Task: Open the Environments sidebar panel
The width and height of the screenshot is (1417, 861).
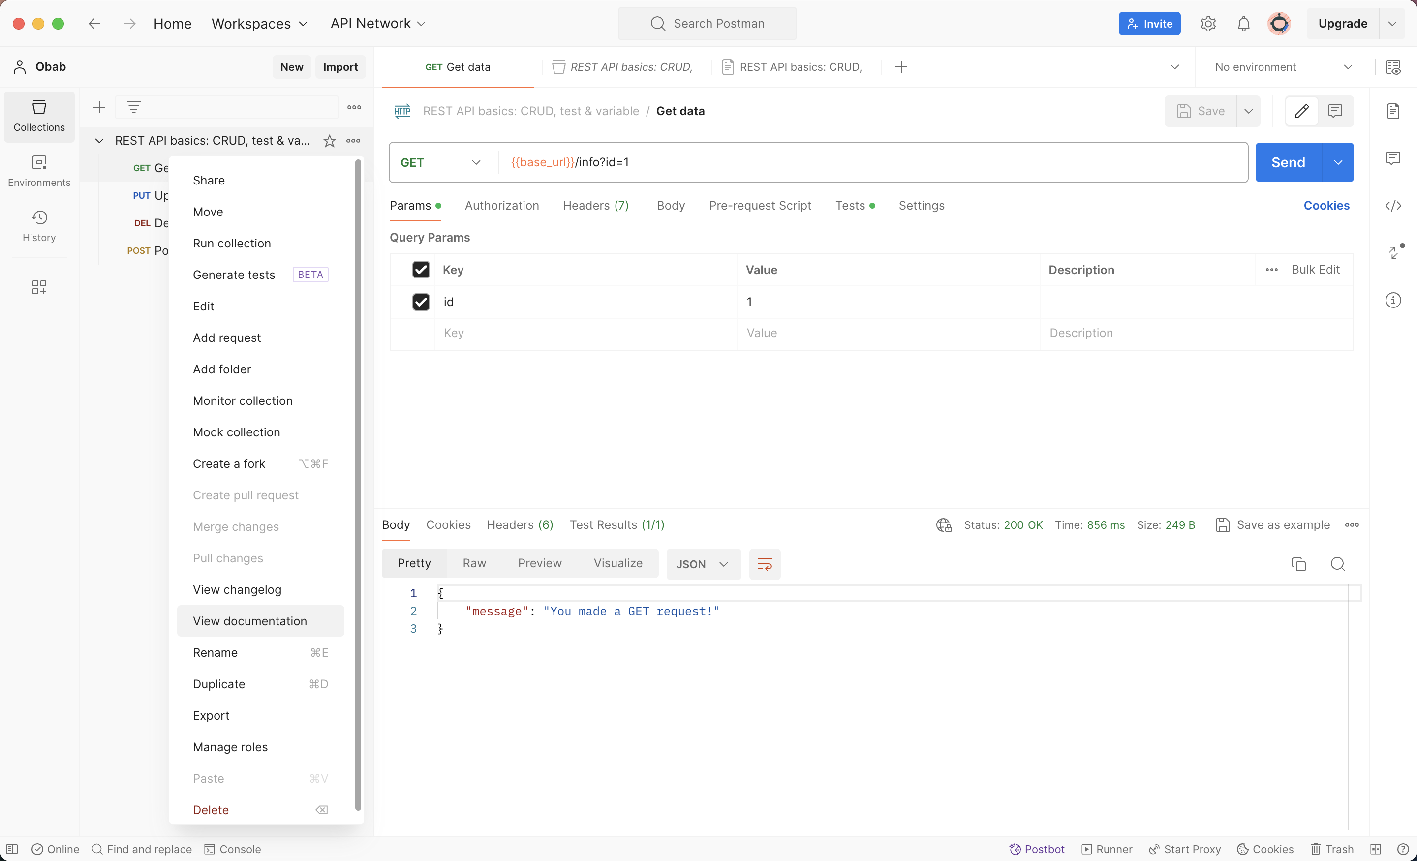Action: (39, 171)
